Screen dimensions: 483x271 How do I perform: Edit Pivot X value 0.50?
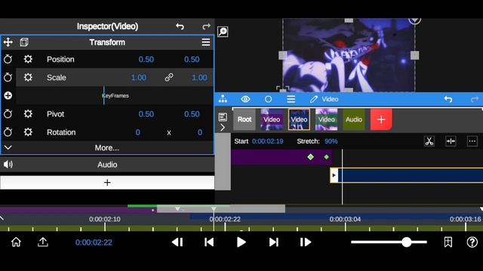coord(146,114)
